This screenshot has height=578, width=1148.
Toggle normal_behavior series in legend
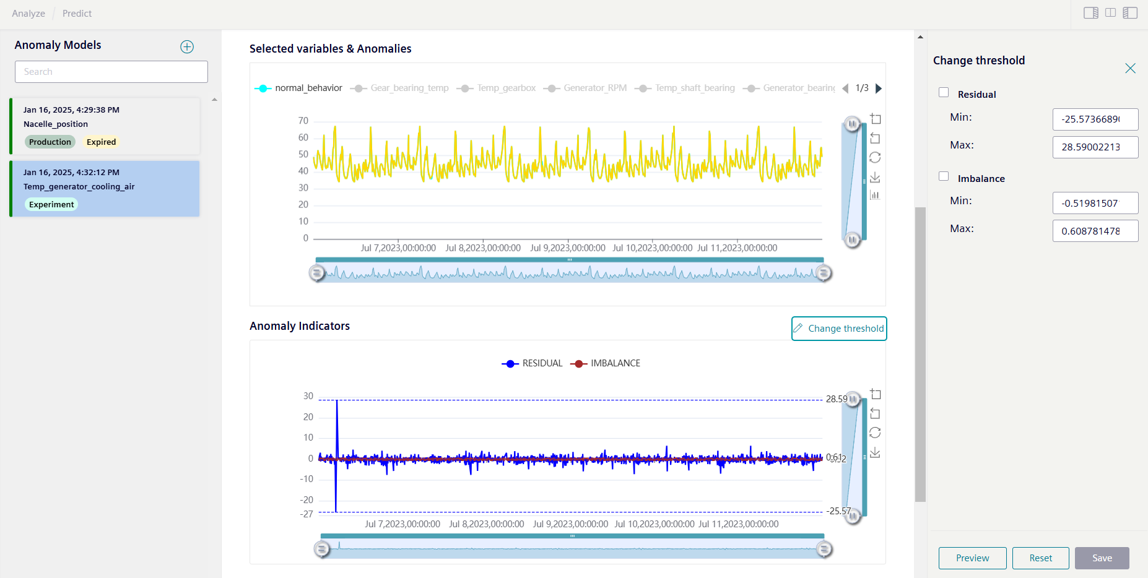pos(298,88)
